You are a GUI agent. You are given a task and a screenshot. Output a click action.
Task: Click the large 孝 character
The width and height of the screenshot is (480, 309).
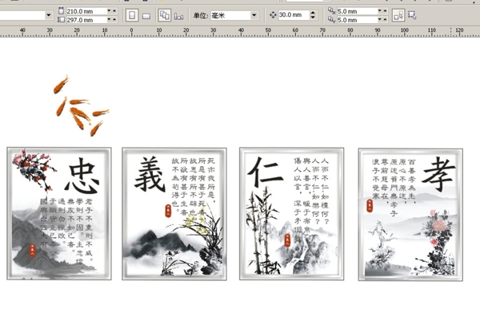438,174
